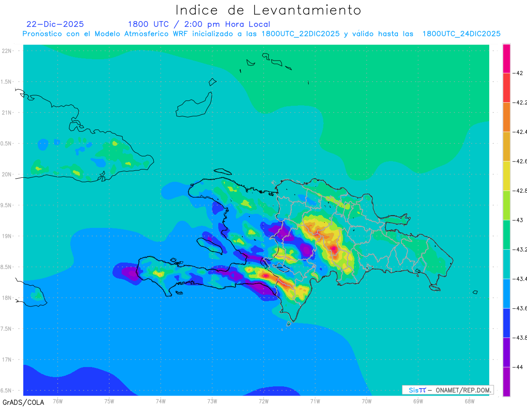
Task: Click the '-43.4' legend value
Action: click(x=520, y=279)
